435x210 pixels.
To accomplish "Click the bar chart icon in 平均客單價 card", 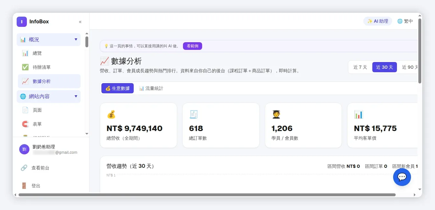I will (x=359, y=114).
